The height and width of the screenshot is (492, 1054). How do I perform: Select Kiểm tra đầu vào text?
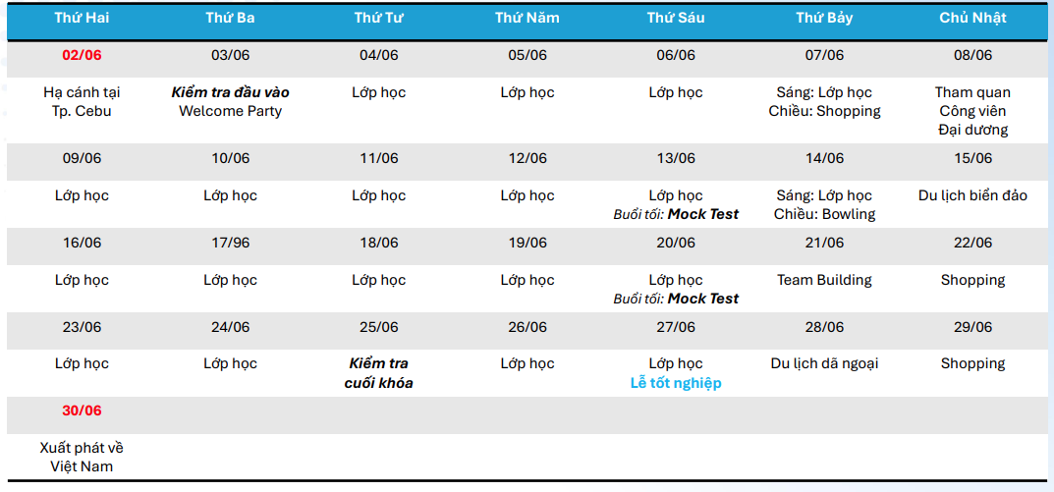tap(231, 92)
